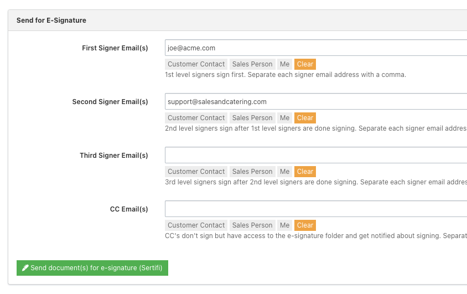This screenshot has width=467, height=294.
Task: Clear the Third Signer field
Action: click(305, 172)
